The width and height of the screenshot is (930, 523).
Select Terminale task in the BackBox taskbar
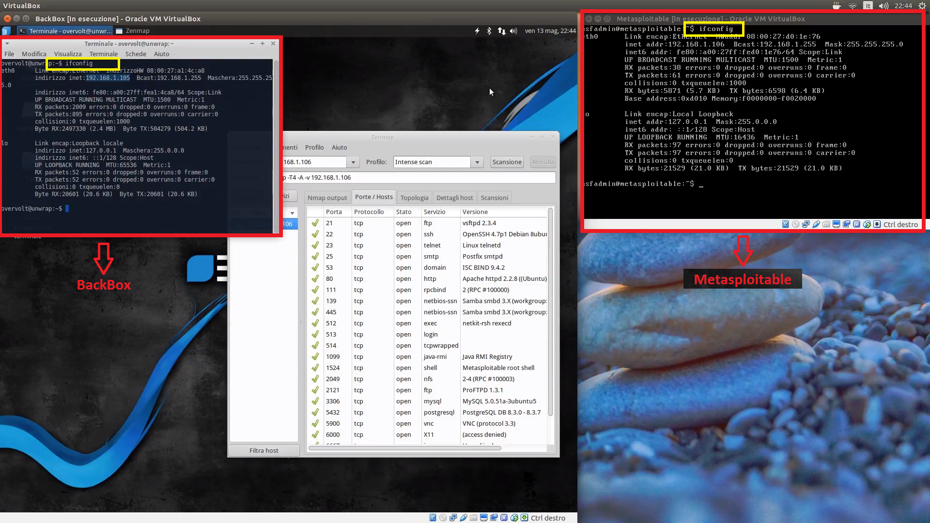(x=65, y=31)
